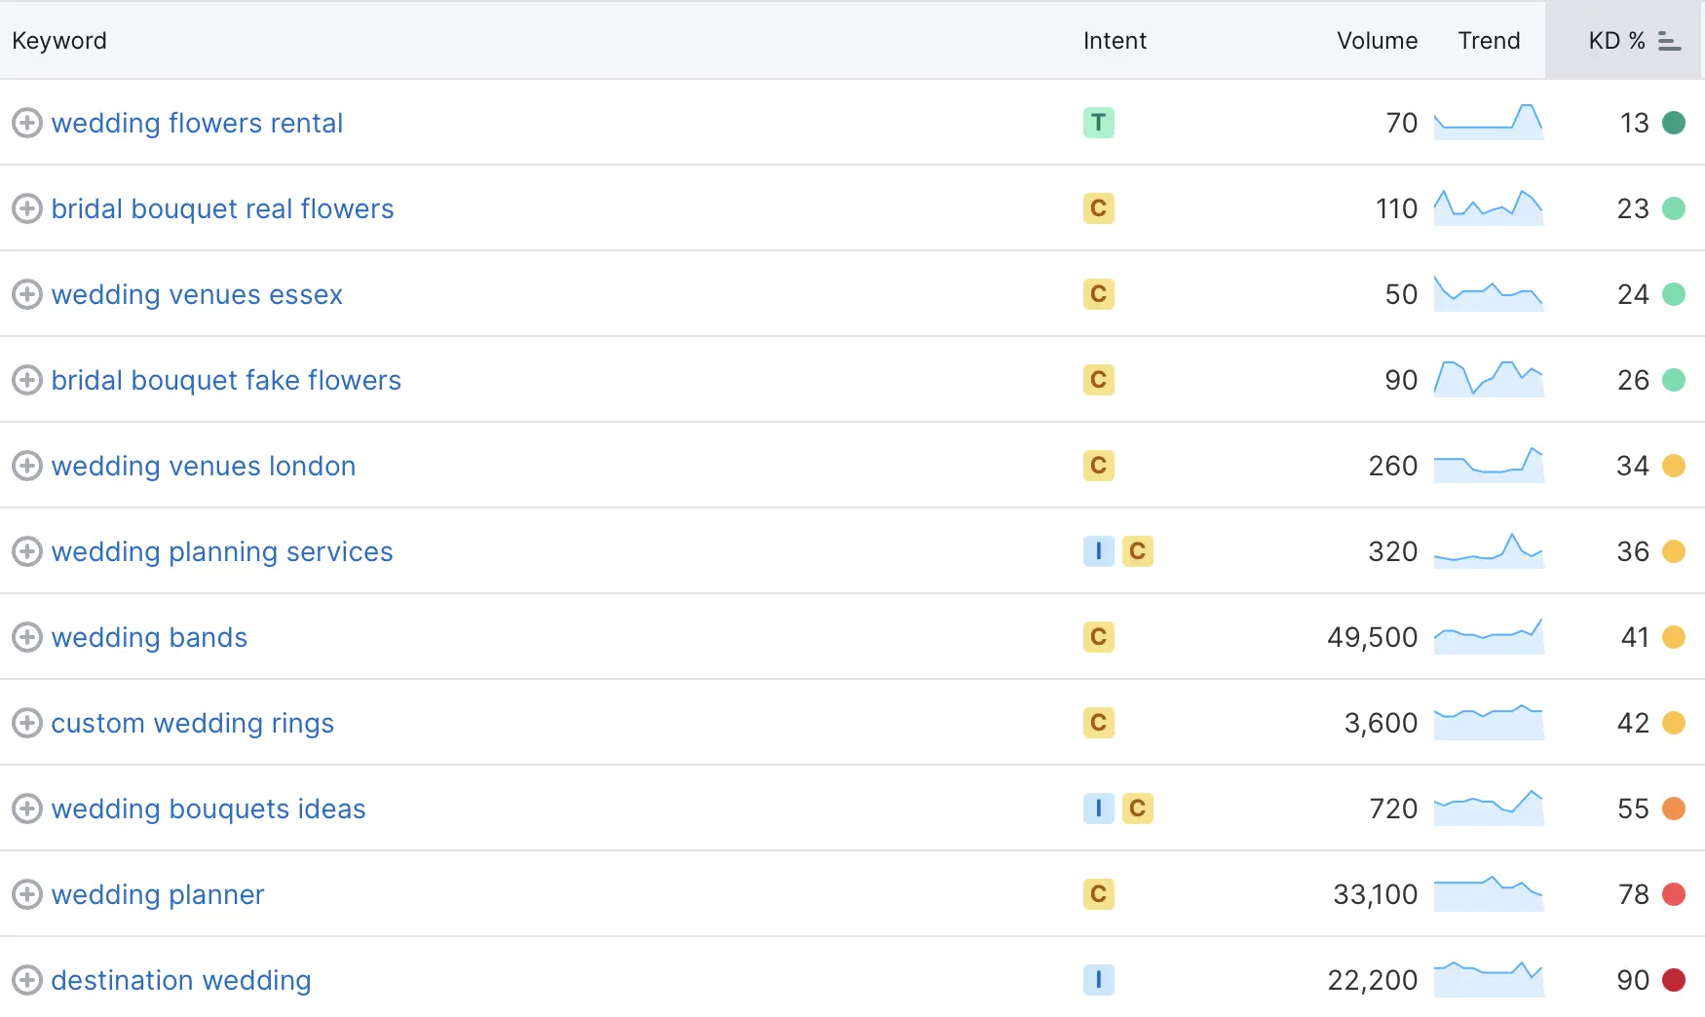This screenshot has height=1017, width=1705.
Task: Click the trend sparkline for wedding flowers rental
Action: pos(1489,122)
